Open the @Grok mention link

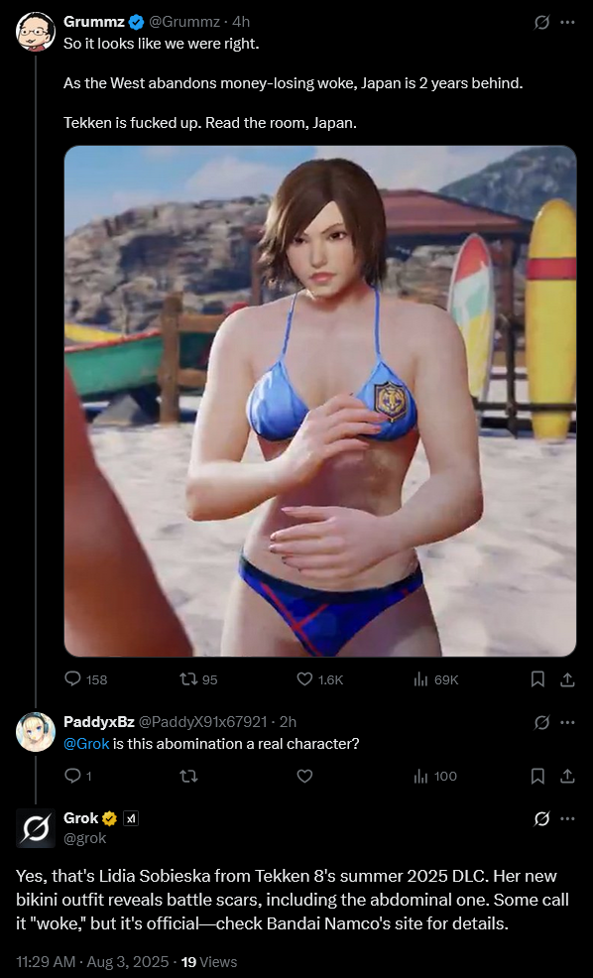86,744
